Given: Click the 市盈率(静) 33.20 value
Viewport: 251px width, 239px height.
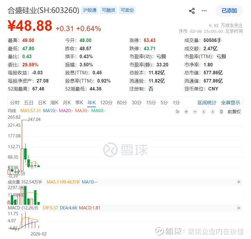Looking at the screenshot, I should [x=162, y=65].
